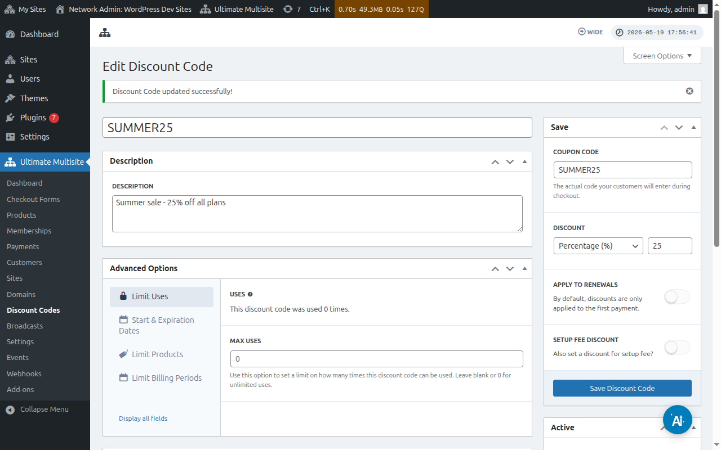The image size is (721, 450).
Task: Open the Ultimate Multisite admin bar icon
Action: coord(205,9)
